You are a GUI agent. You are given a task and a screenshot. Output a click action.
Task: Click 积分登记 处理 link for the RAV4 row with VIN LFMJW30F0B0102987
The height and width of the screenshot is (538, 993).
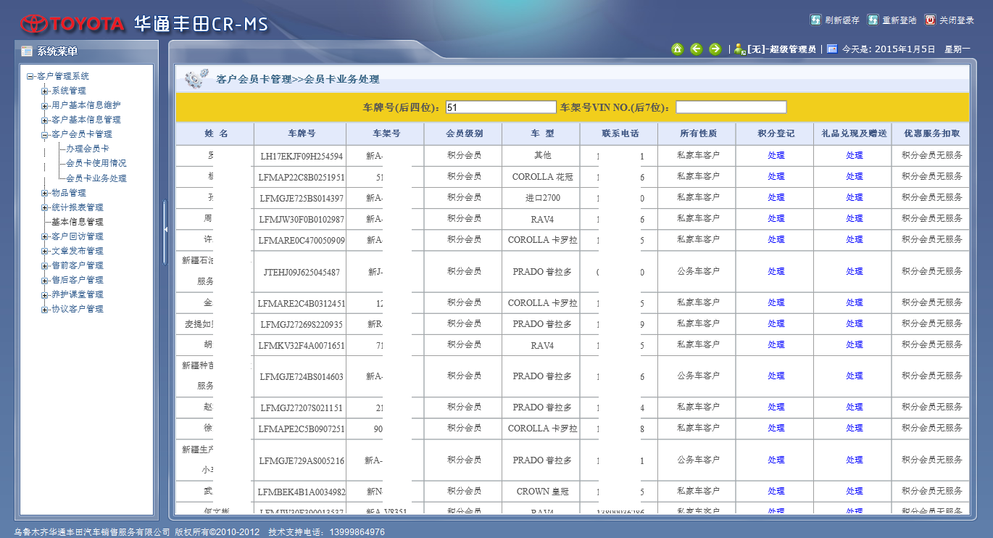point(776,218)
